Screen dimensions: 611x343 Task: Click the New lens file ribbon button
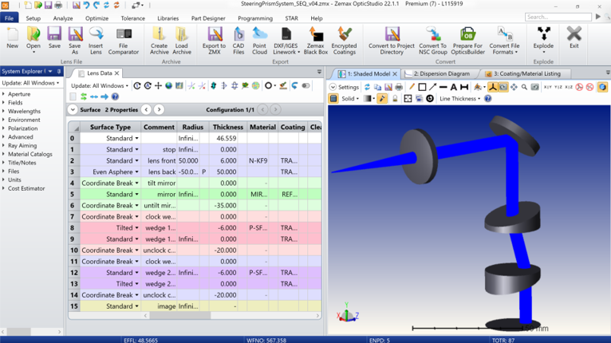pyautogui.click(x=13, y=37)
